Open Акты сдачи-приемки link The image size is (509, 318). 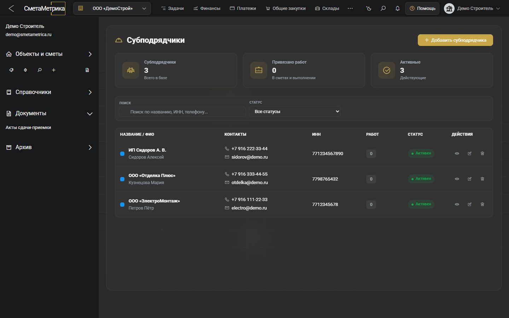[x=28, y=128]
